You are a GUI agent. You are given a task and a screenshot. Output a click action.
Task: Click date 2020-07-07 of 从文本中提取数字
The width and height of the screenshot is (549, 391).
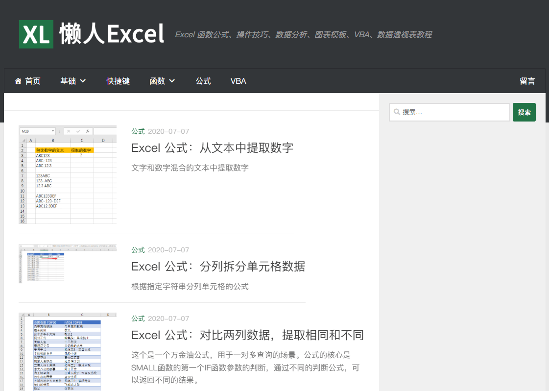pyautogui.click(x=168, y=131)
